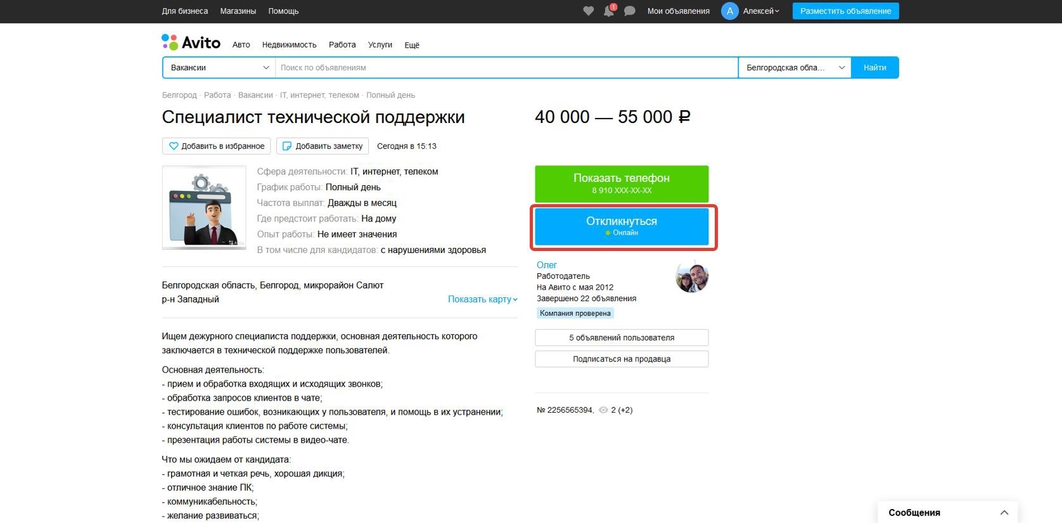Image resolution: width=1062 pixels, height=523 pixels.
Task: Click the search input field
Action: pyautogui.click(x=506, y=68)
